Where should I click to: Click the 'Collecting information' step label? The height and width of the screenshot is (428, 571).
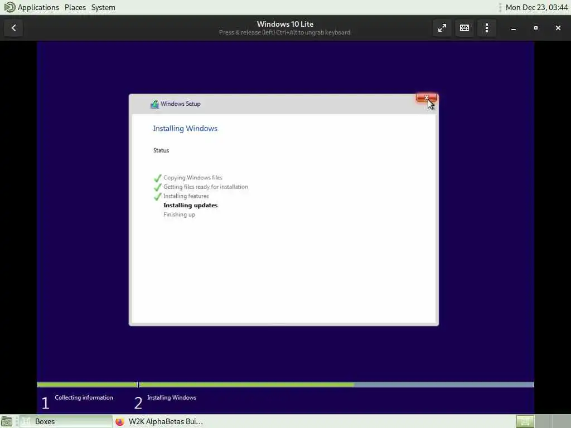click(84, 397)
